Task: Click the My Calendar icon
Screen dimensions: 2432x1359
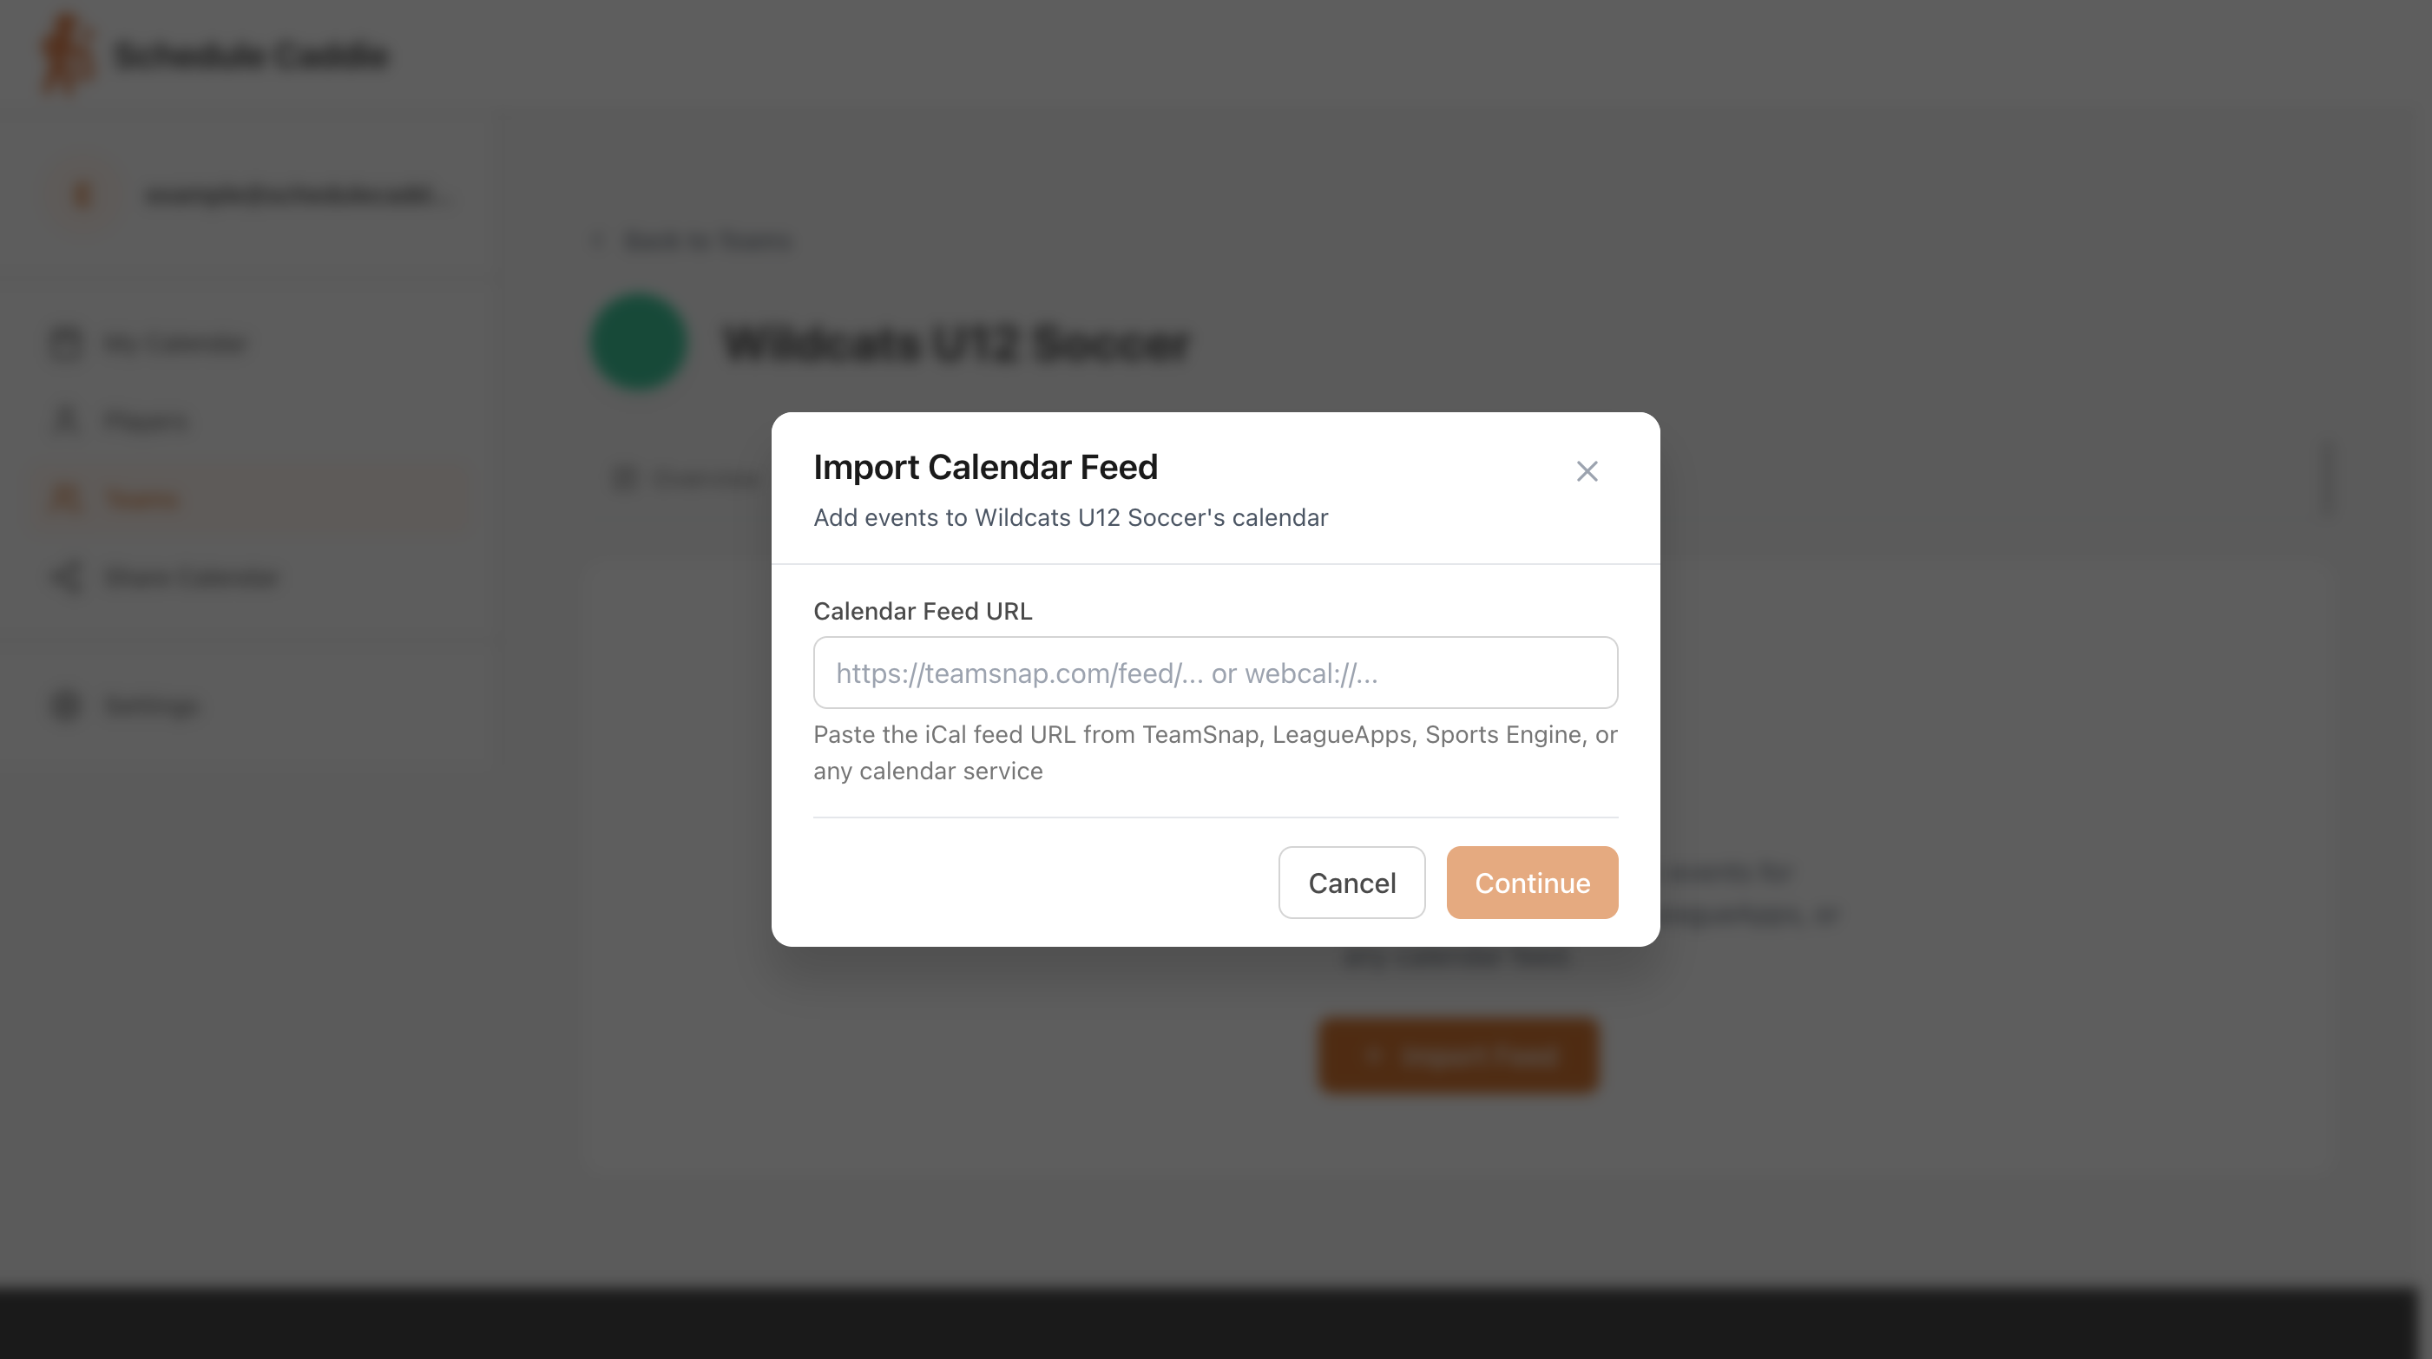Action: [x=66, y=343]
